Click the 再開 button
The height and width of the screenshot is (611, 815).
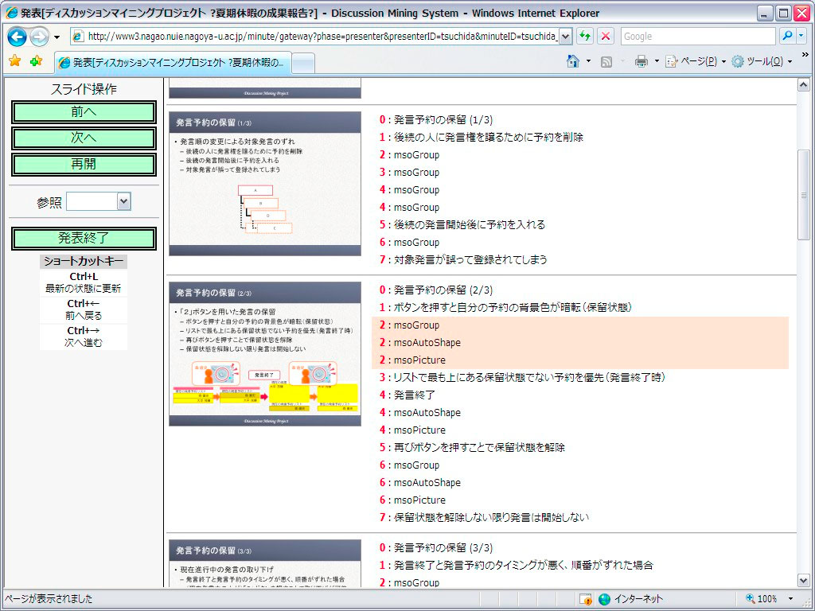(x=84, y=165)
